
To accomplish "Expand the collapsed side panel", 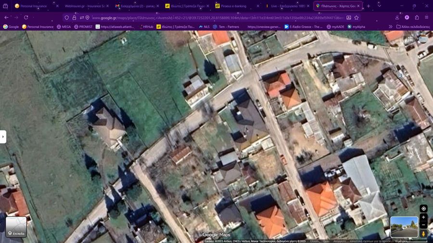I will (3, 136).
